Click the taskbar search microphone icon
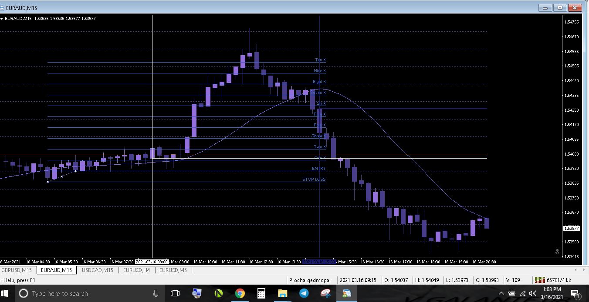 tap(156, 294)
